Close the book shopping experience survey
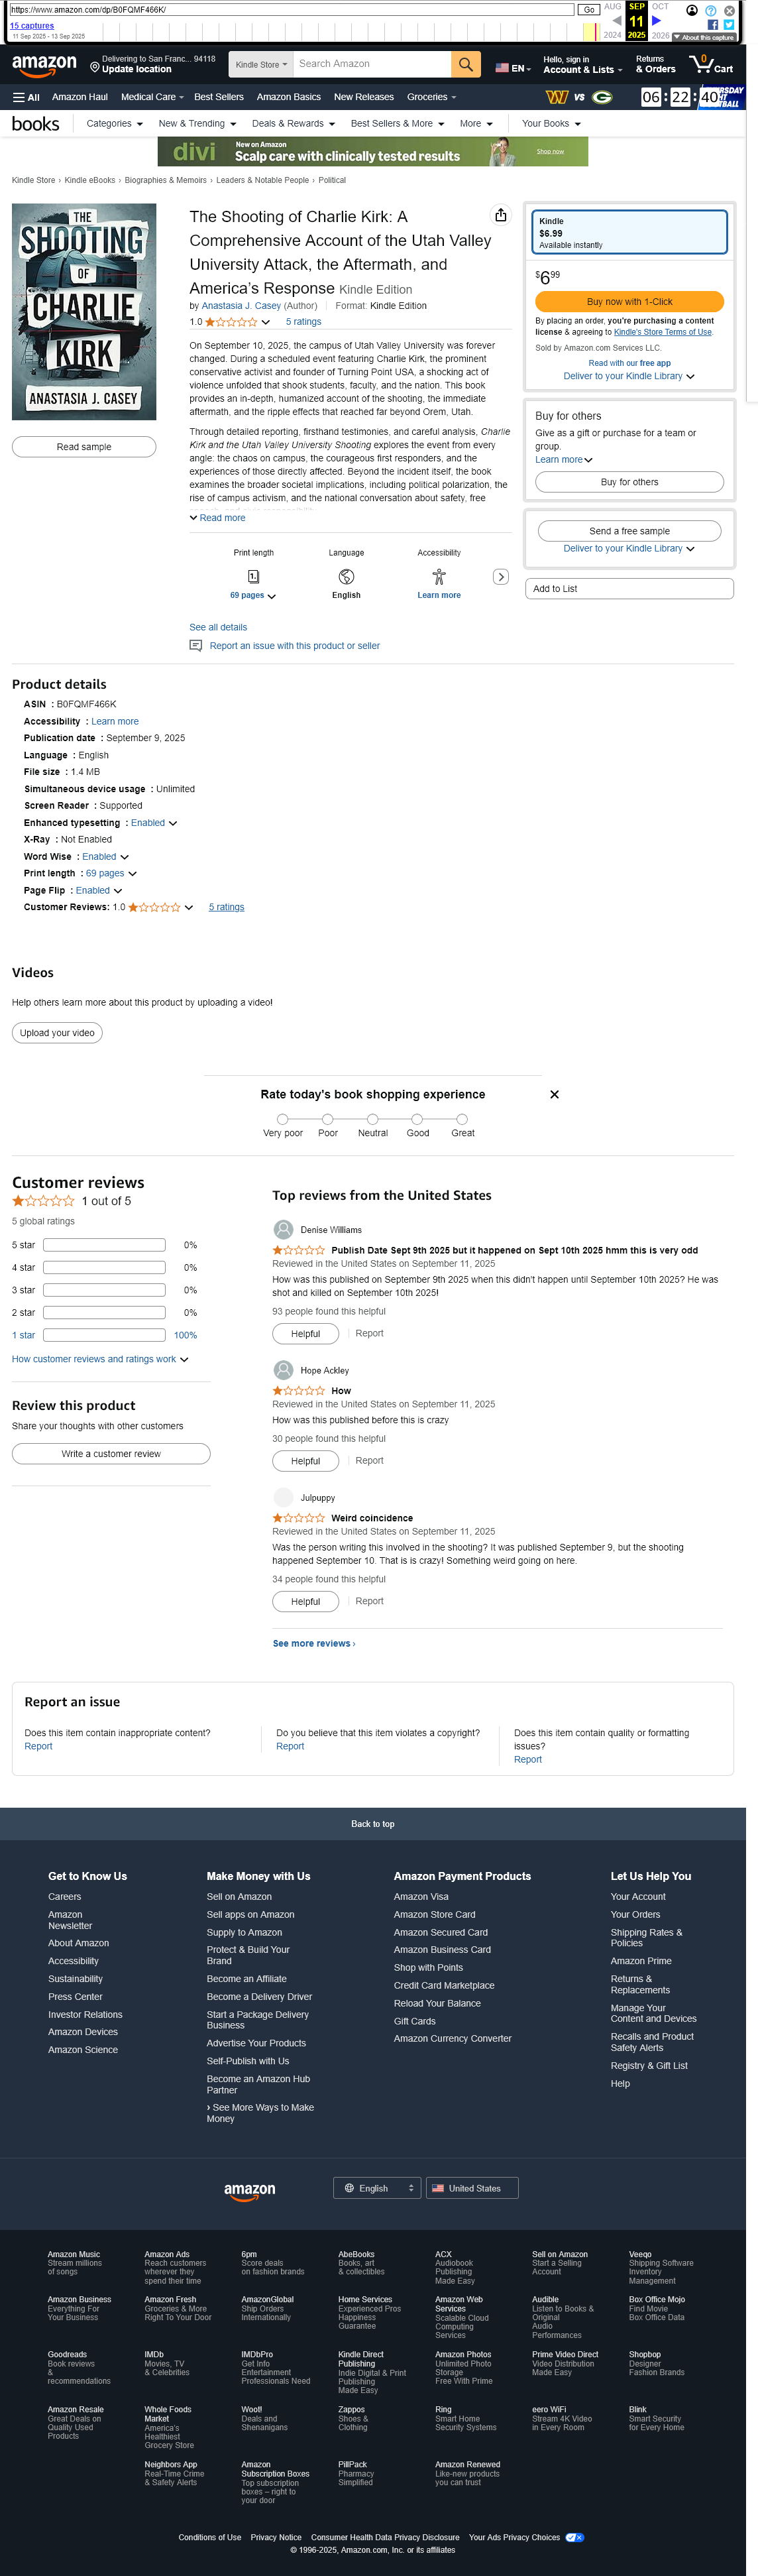 554,1094
